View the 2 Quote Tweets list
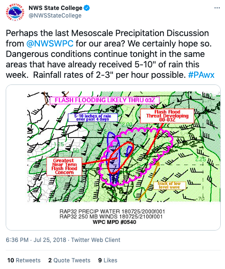Image resolution: width=225 pixels, height=269 pixels. (69, 260)
